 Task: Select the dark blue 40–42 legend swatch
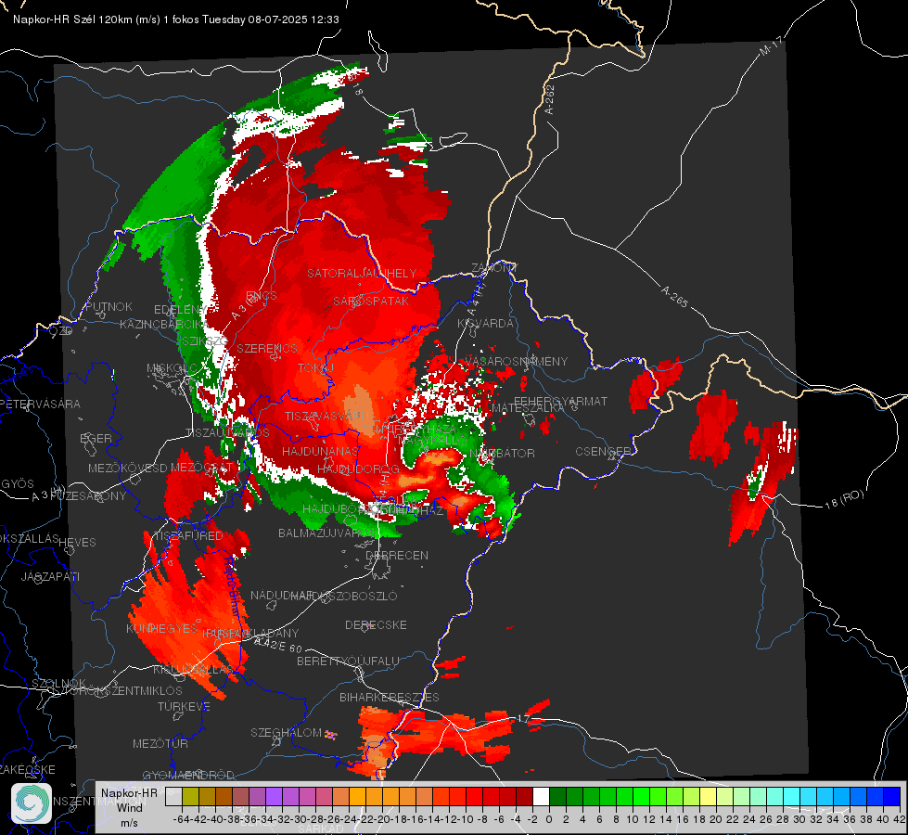tap(892, 796)
